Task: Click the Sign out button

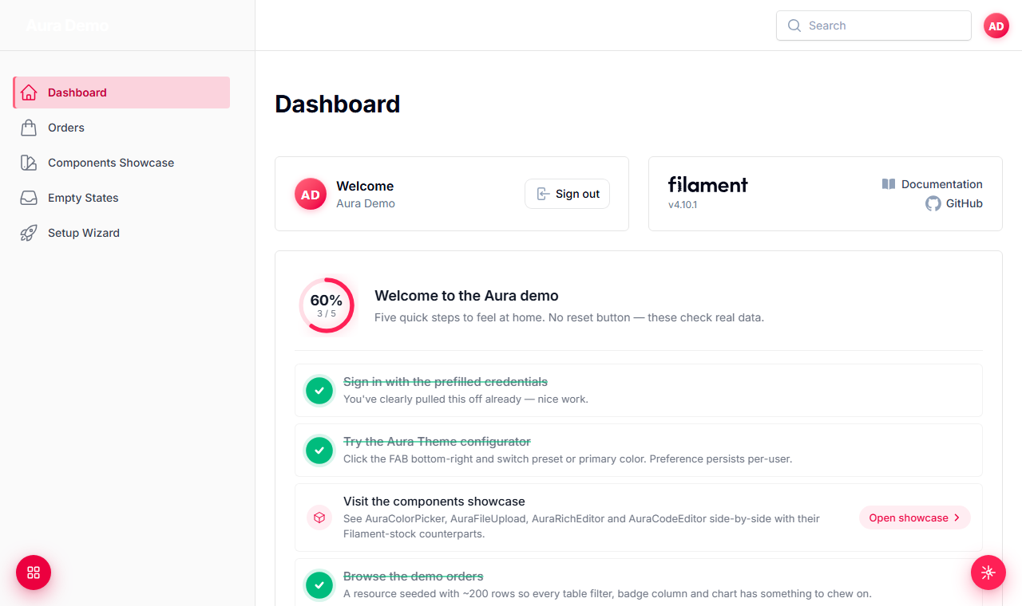Action: pyautogui.click(x=567, y=194)
